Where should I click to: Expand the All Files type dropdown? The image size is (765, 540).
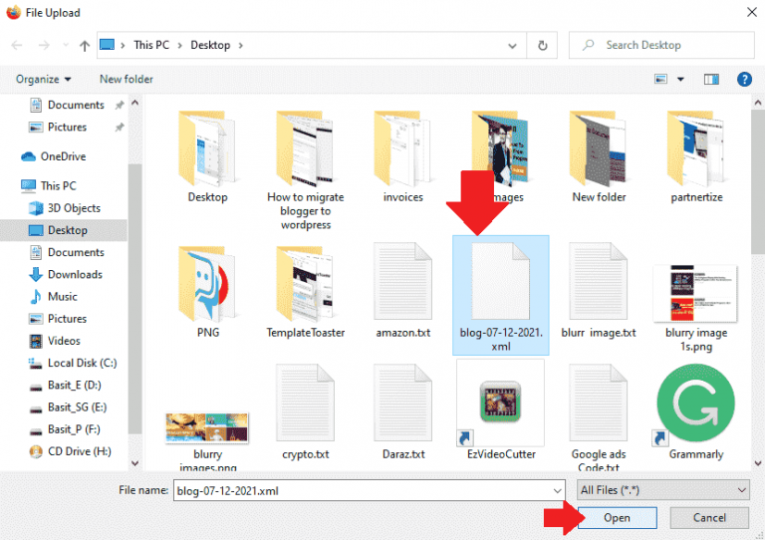(663, 490)
